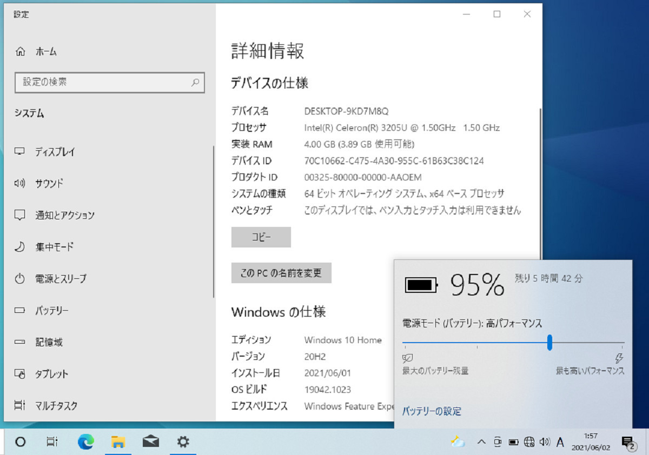Click the 記憶域 drive icon
Screen dimensions: 649x455
(20, 342)
